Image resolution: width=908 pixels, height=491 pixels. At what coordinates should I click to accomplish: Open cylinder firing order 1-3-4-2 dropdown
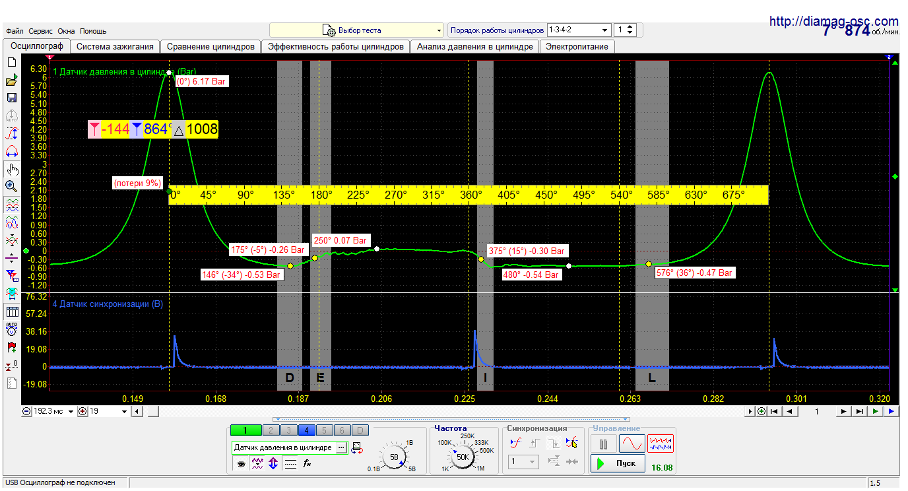(x=579, y=30)
